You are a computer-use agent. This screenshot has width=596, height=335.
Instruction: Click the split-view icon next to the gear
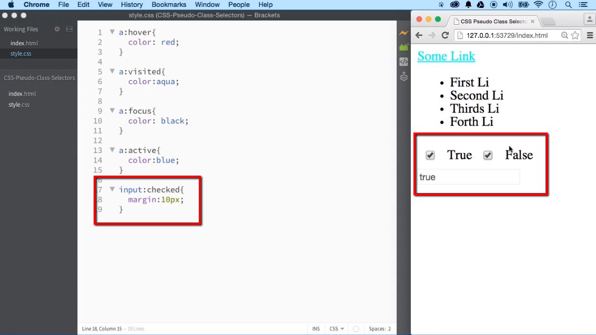(x=69, y=29)
